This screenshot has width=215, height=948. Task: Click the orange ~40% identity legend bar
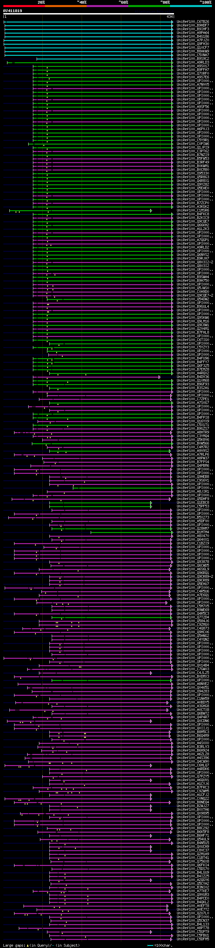click(66, 6)
